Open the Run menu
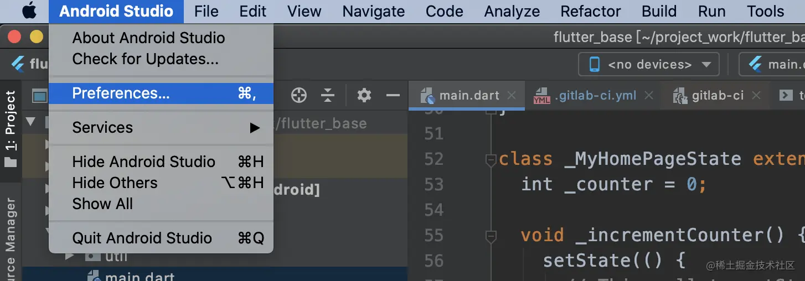This screenshot has width=805, height=281. (711, 11)
